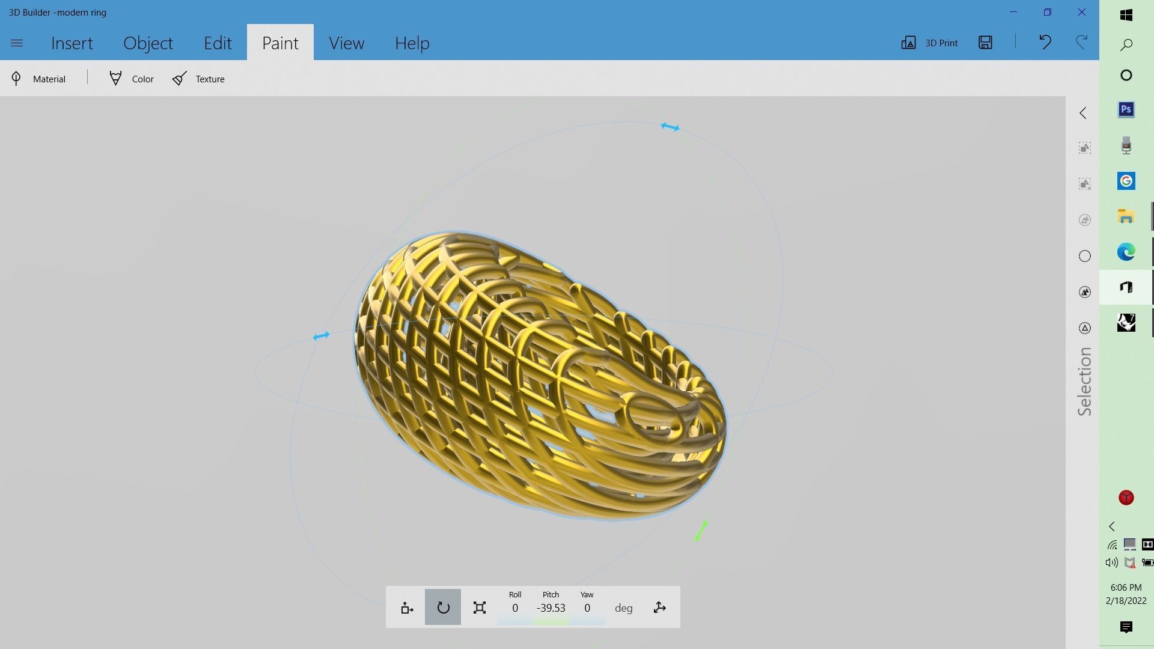Open the Help tab
Viewport: 1154px width, 649px height.
coord(412,43)
